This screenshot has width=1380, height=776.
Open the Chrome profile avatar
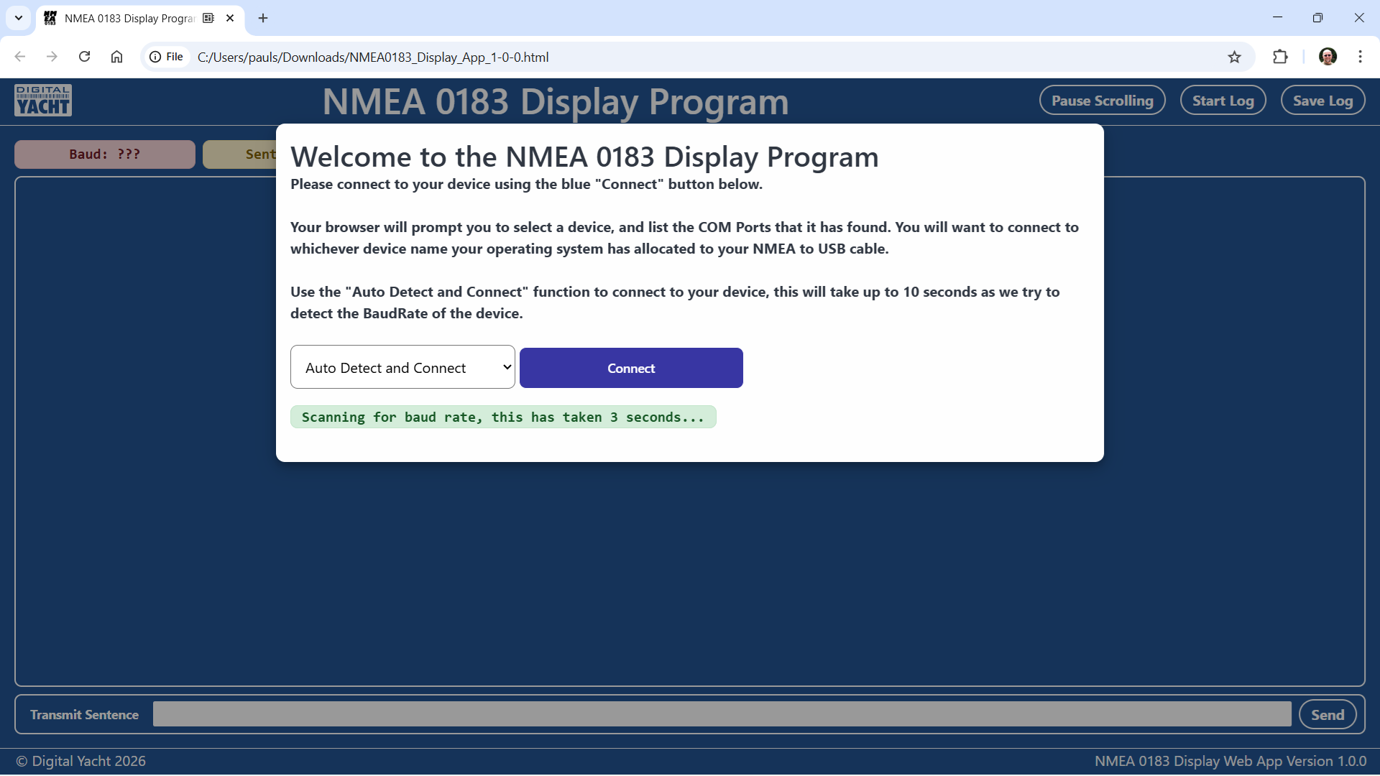coord(1328,57)
